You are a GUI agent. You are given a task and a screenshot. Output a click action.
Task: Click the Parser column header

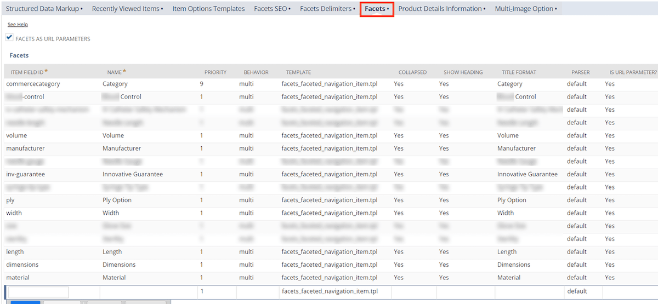[581, 72]
